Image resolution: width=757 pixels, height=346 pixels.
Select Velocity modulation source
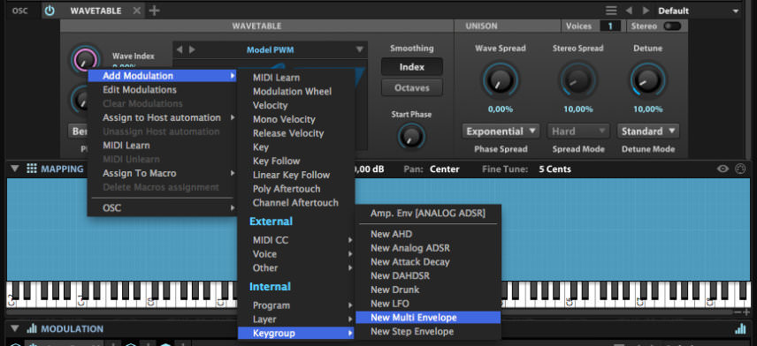point(296,106)
